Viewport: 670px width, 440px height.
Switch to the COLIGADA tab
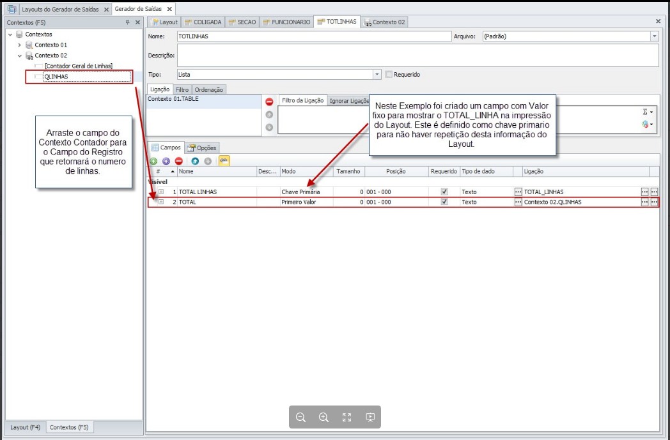tap(203, 22)
